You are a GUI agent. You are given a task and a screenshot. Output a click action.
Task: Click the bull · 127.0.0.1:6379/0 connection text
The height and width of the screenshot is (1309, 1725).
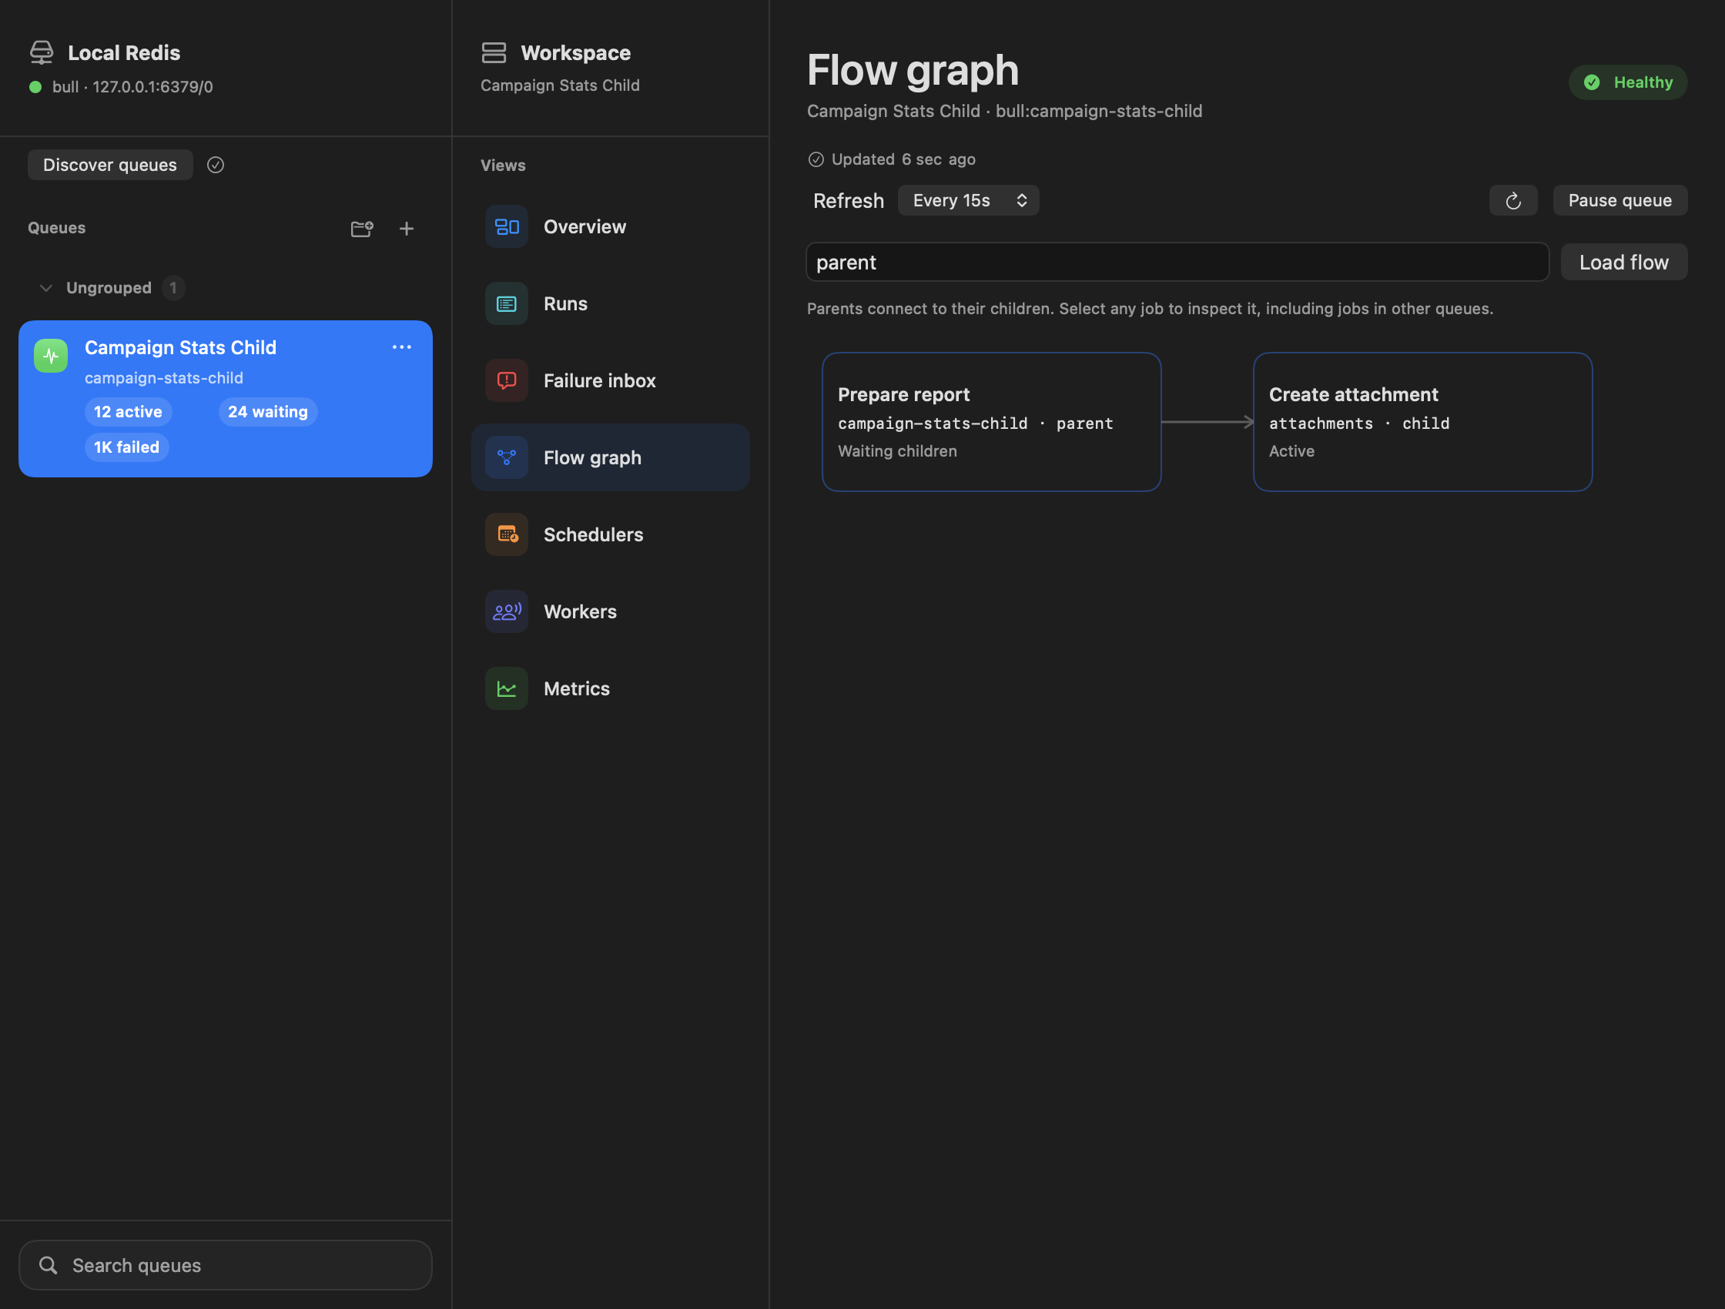[x=132, y=86]
